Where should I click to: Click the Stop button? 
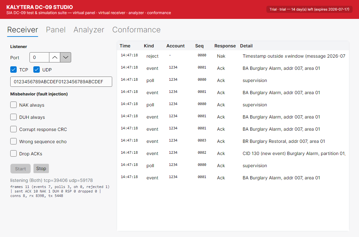point(41,168)
